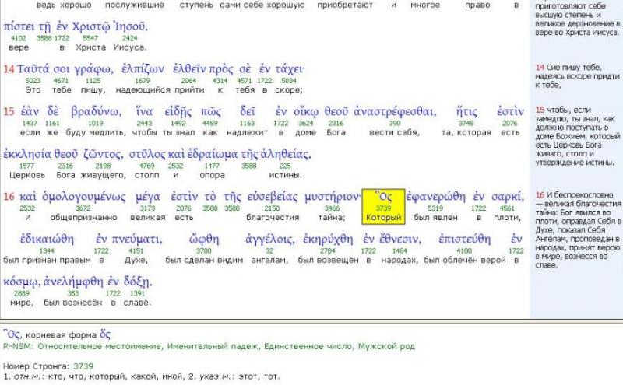Image resolution: width=623 pixels, height=385 pixels.
Task: Click the R-NSM morphology description line
Action: click(209, 346)
